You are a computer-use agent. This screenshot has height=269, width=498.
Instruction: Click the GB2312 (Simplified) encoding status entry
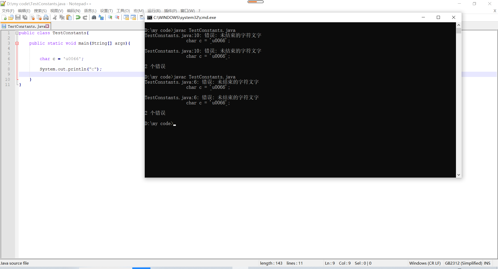pos(464,263)
